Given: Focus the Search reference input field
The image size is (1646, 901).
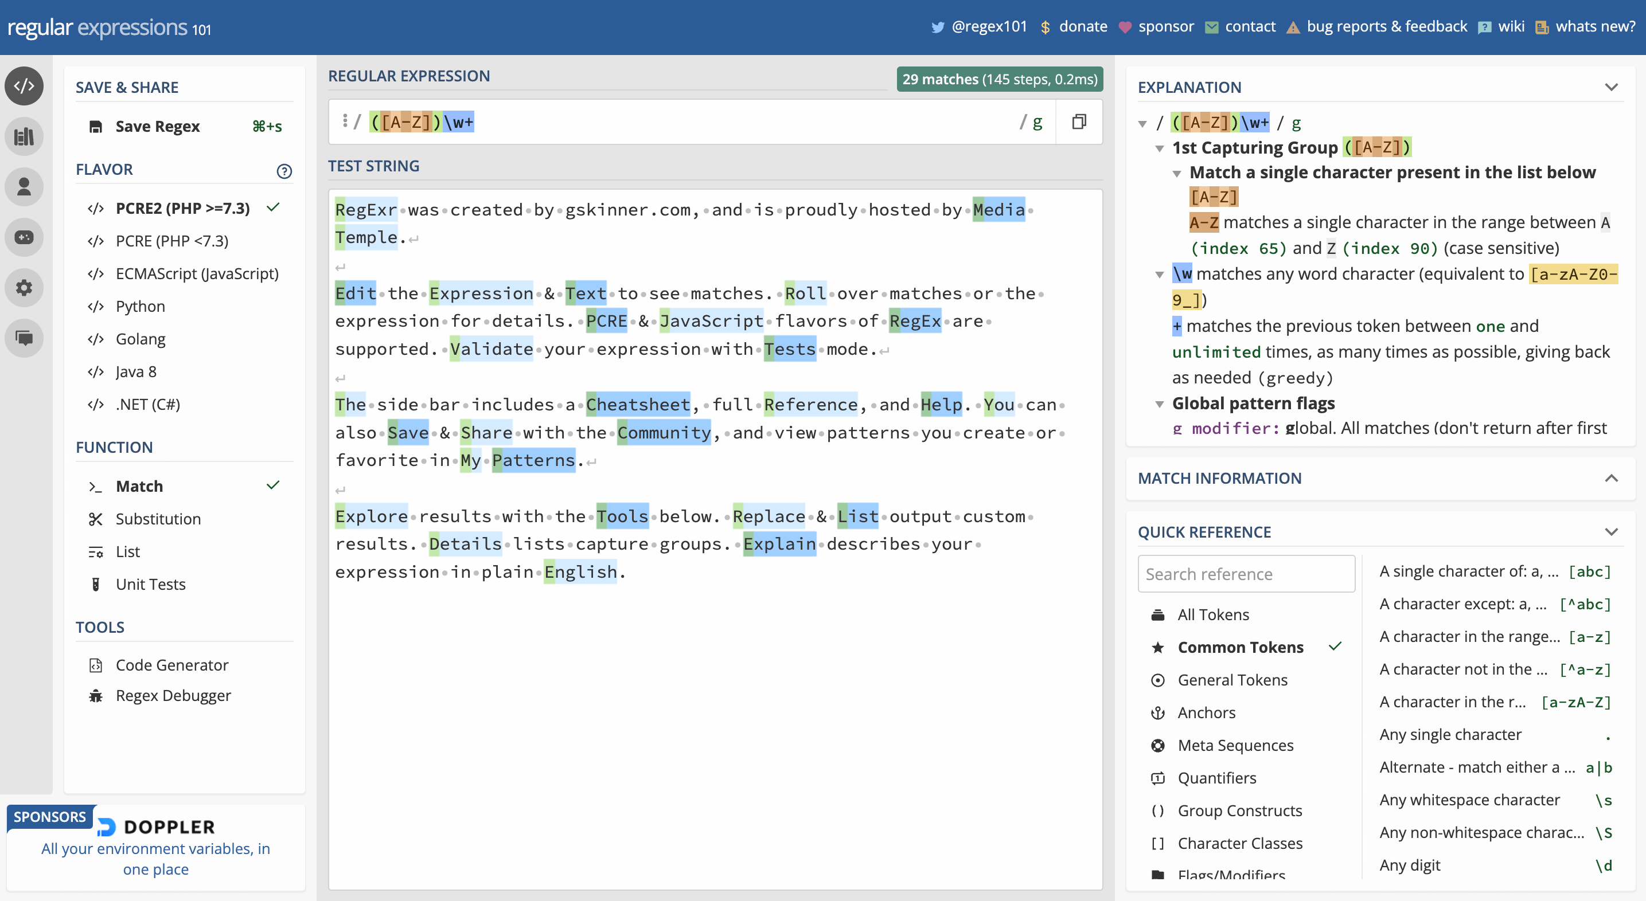Looking at the screenshot, I should click(1245, 574).
